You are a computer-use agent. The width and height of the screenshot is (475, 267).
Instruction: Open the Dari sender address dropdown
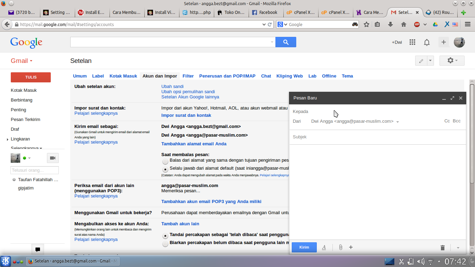(x=397, y=122)
